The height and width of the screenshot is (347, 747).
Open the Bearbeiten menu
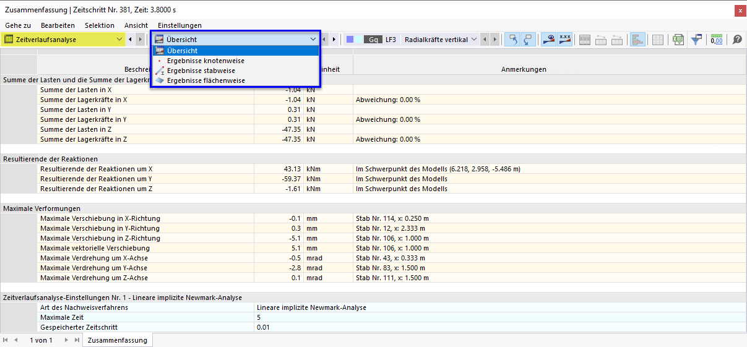58,25
